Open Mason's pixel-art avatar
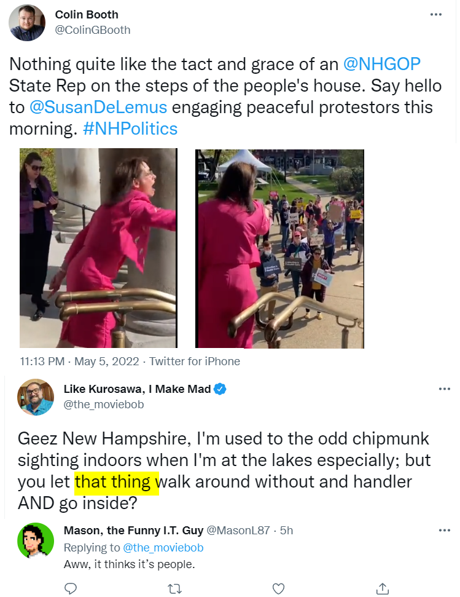Viewport: 460px width, 597px height. 36,540
